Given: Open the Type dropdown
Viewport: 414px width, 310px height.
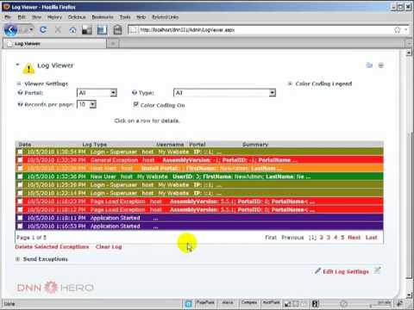Looking at the screenshot, I should (224, 93).
